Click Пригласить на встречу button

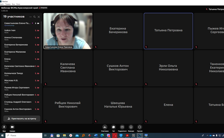tap(22, 119)
